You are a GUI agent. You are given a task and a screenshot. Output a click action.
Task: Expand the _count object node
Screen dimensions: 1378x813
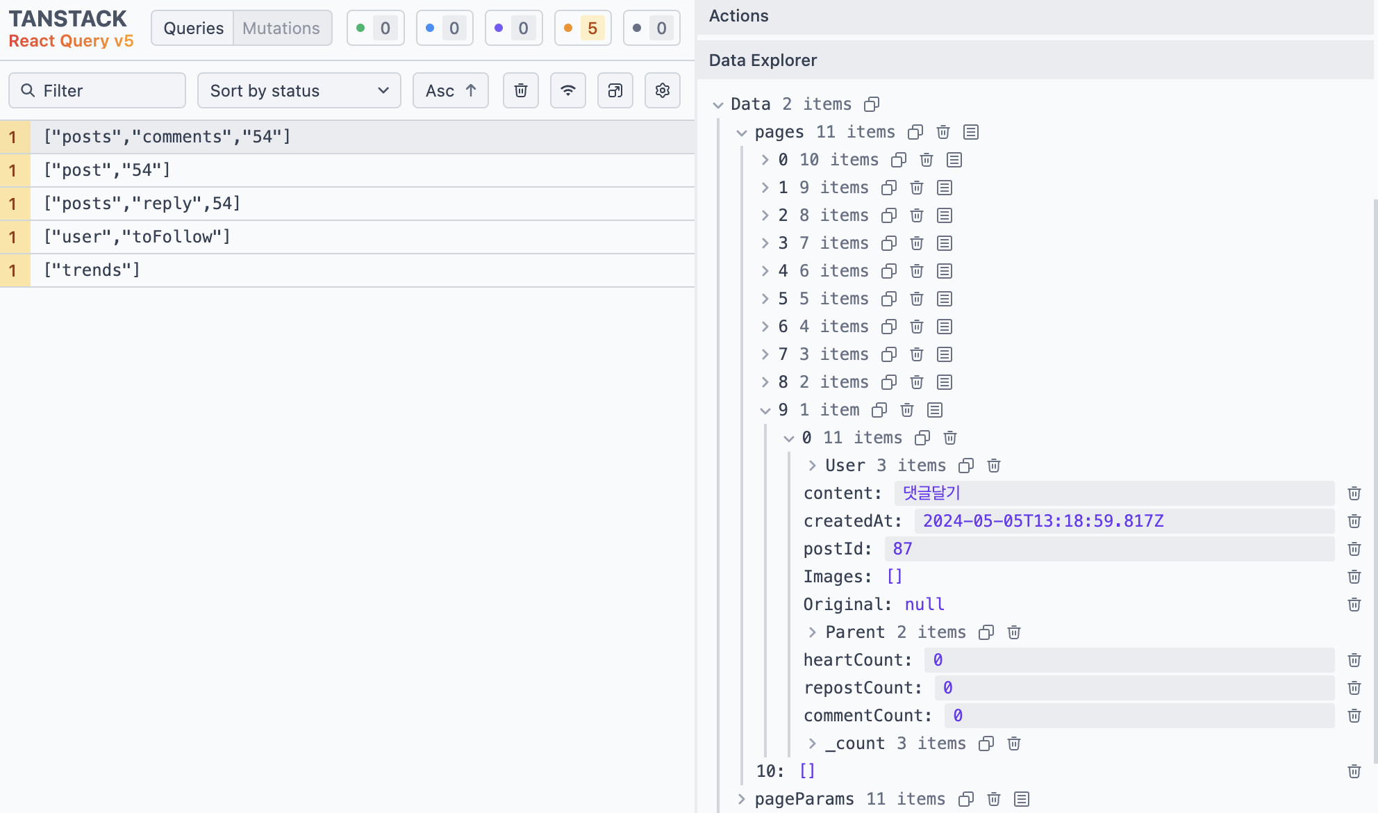(812, 744)
